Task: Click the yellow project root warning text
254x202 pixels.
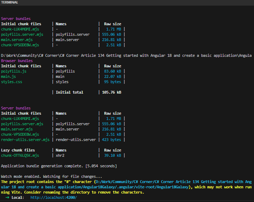Action: point(47,182)
